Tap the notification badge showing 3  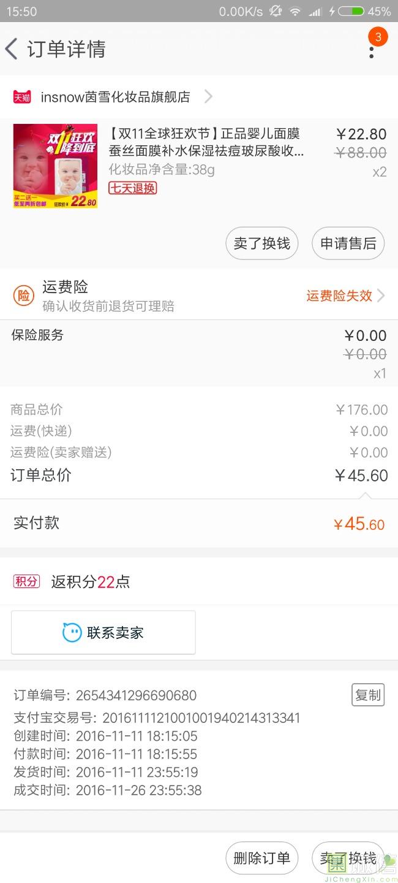(x=378, y=37)
